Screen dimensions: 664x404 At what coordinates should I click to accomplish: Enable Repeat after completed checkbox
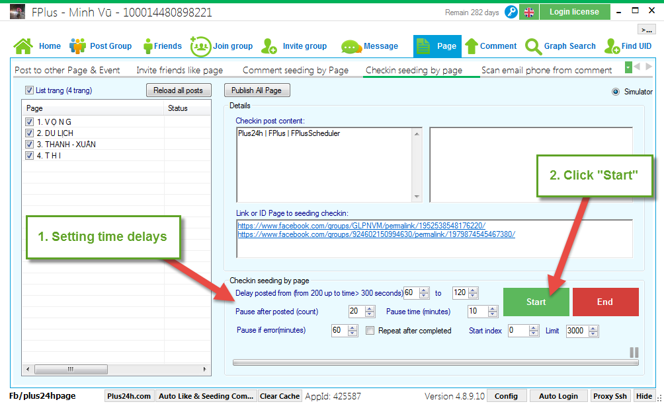[x=370, y=331]
